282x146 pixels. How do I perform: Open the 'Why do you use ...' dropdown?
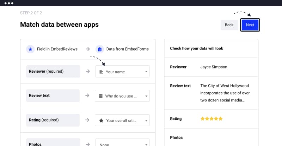122,96
